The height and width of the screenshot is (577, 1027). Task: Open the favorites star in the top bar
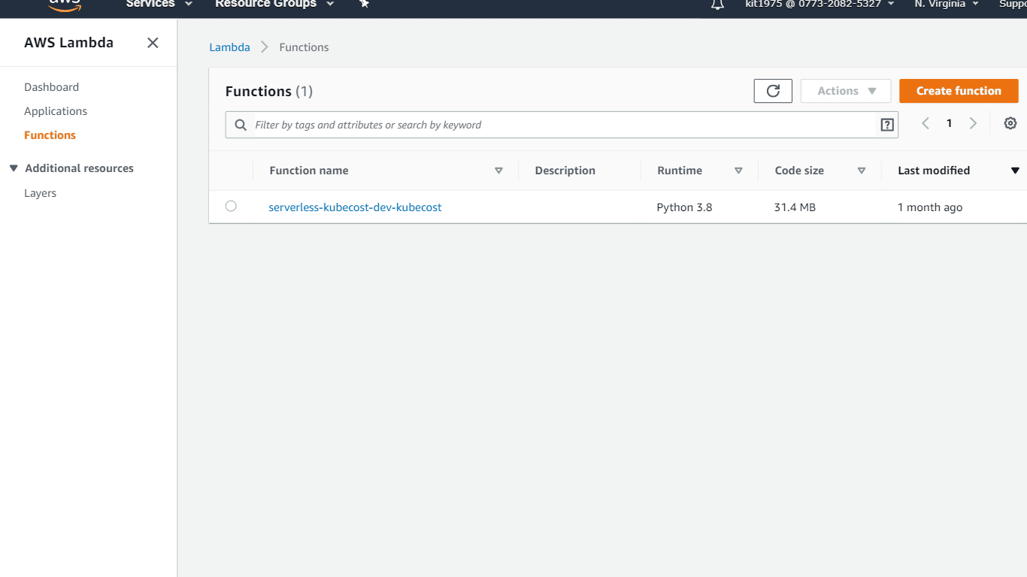364,5
